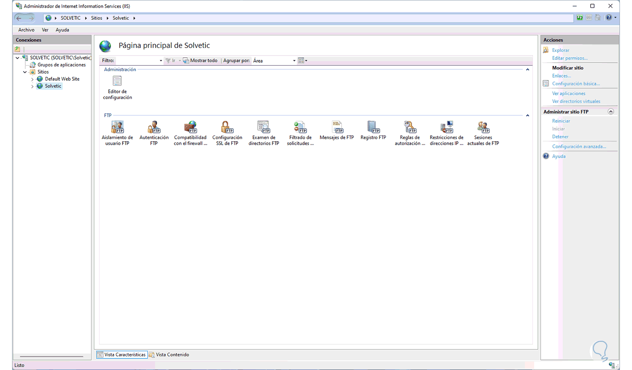Click the back navigation arrow

click(19, 18)
